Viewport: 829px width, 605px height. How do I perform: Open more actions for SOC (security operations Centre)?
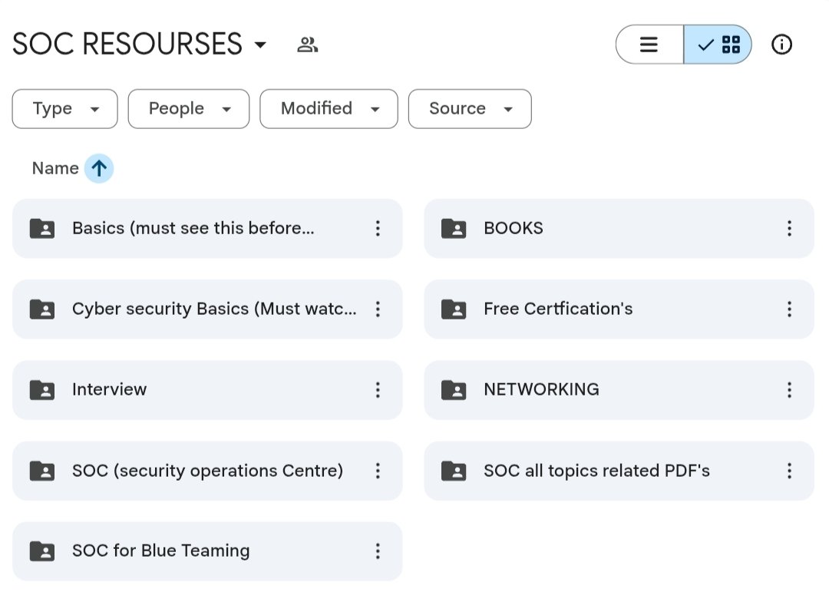pyautogui.click(x=378, y=471)
